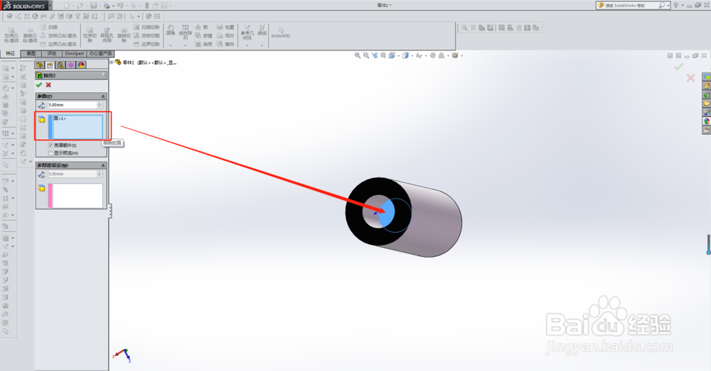Switch to the 特征 features tab
Viewport: 711px width, 371px height.
tap(11, 53)
